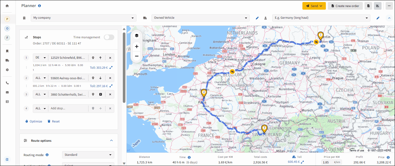Move stop 1 Schönefeld with up arrow
The height and width of the screenshot is (166, 395).
click(101, 58)
